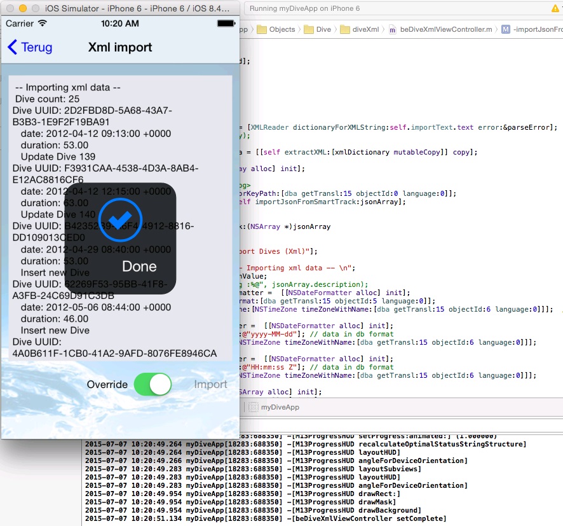Click Running myDiveApp on iPhone 6 status
The image size is (563, 526).
(x=304, y=8)
